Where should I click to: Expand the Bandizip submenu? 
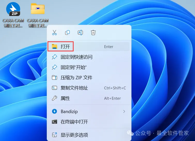pos(89,112)
